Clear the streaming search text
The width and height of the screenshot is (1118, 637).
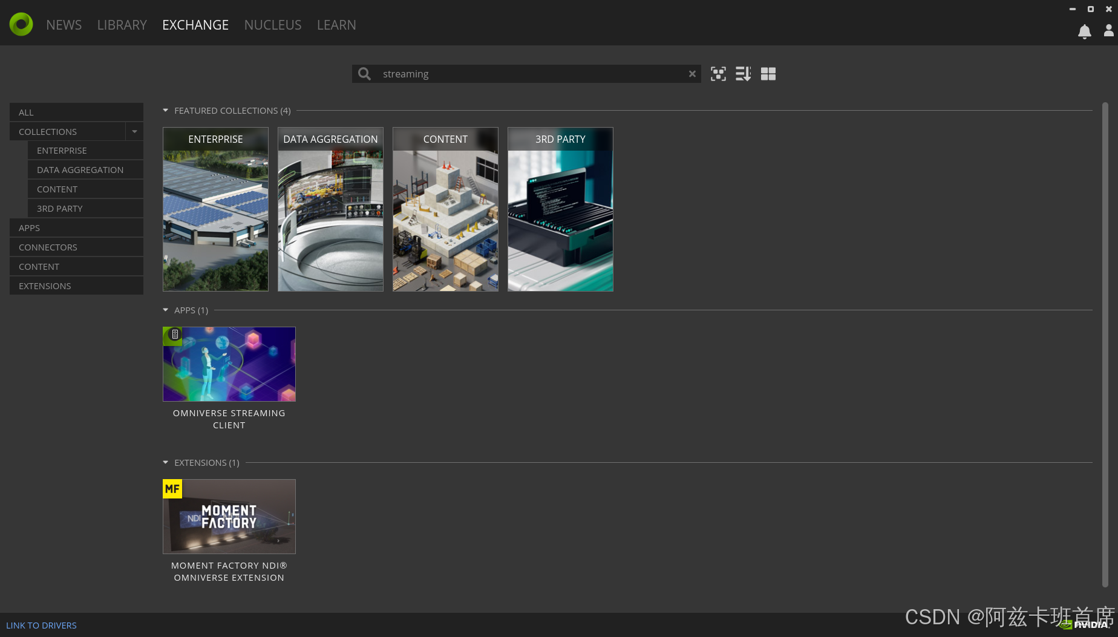click(692, 74)
